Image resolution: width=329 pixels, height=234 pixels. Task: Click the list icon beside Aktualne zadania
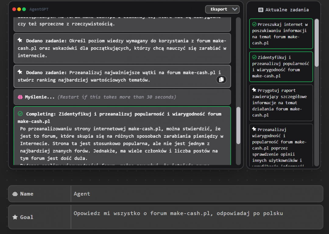click(261, 10)
